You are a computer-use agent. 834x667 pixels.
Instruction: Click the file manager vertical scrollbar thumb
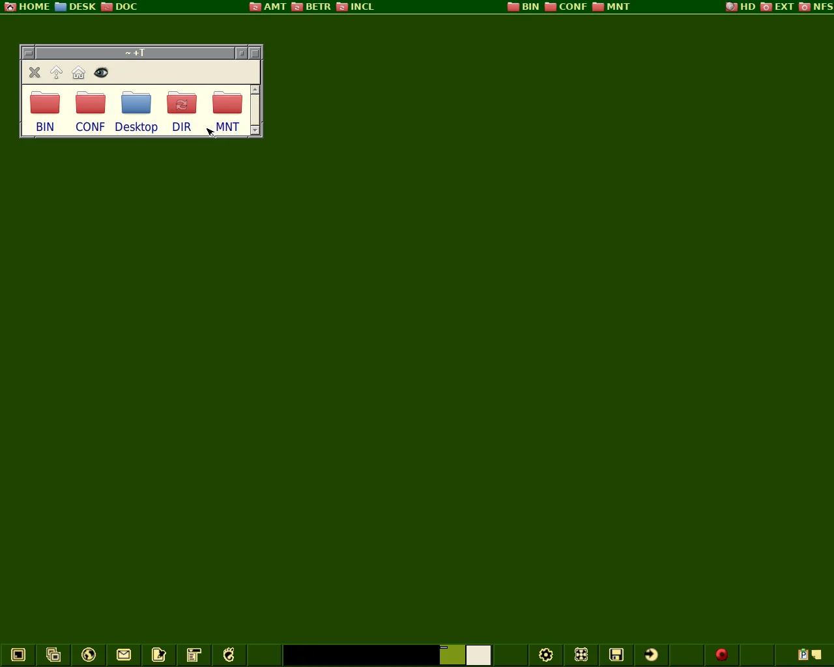(255, 109)
